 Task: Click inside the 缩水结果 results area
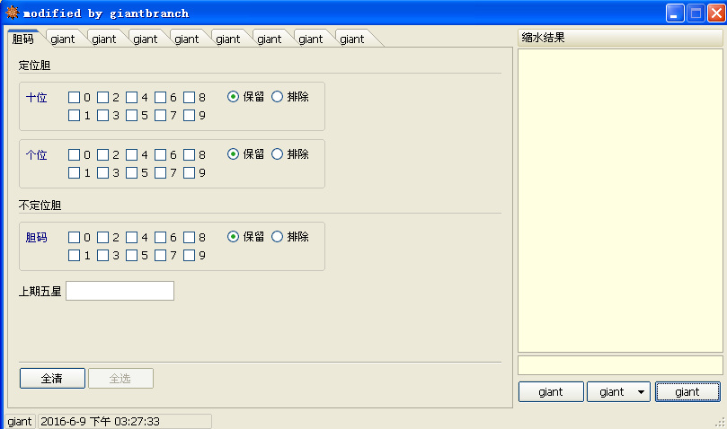point(620,201)
